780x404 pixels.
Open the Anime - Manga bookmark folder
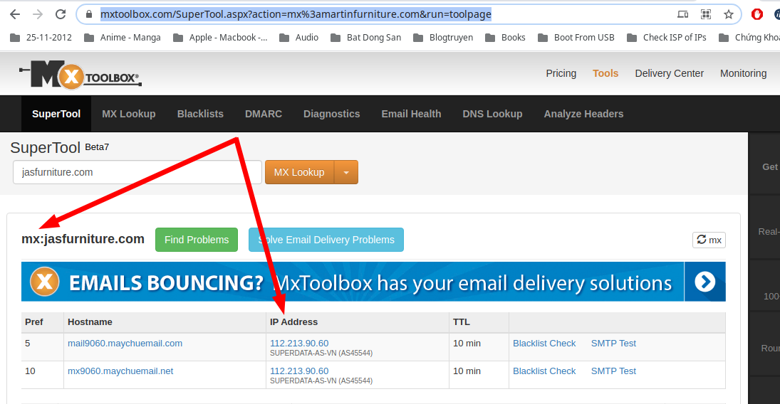coord(123,38)
